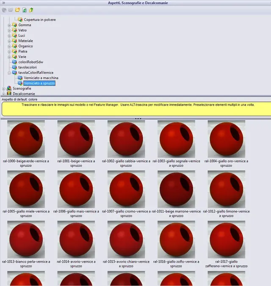Select the ral-1011-beige marrone thumbnail
271x286 pixels.
(x=176, y=189)
